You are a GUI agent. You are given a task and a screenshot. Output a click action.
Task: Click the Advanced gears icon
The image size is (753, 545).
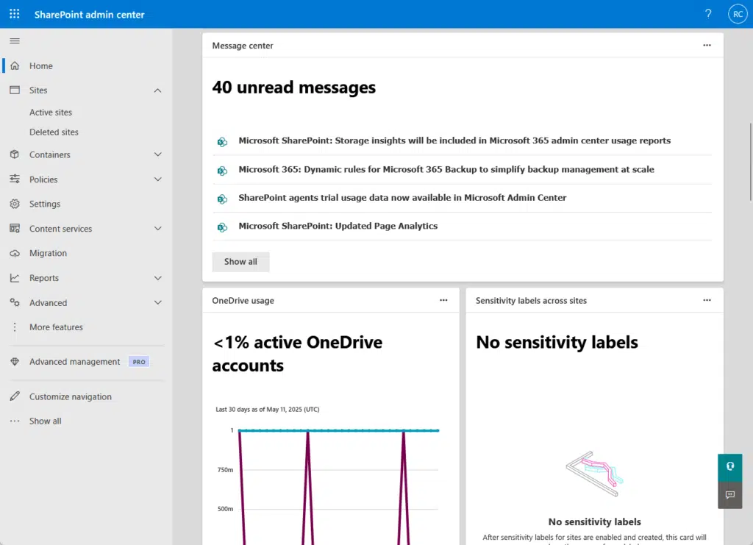[15, 302]
